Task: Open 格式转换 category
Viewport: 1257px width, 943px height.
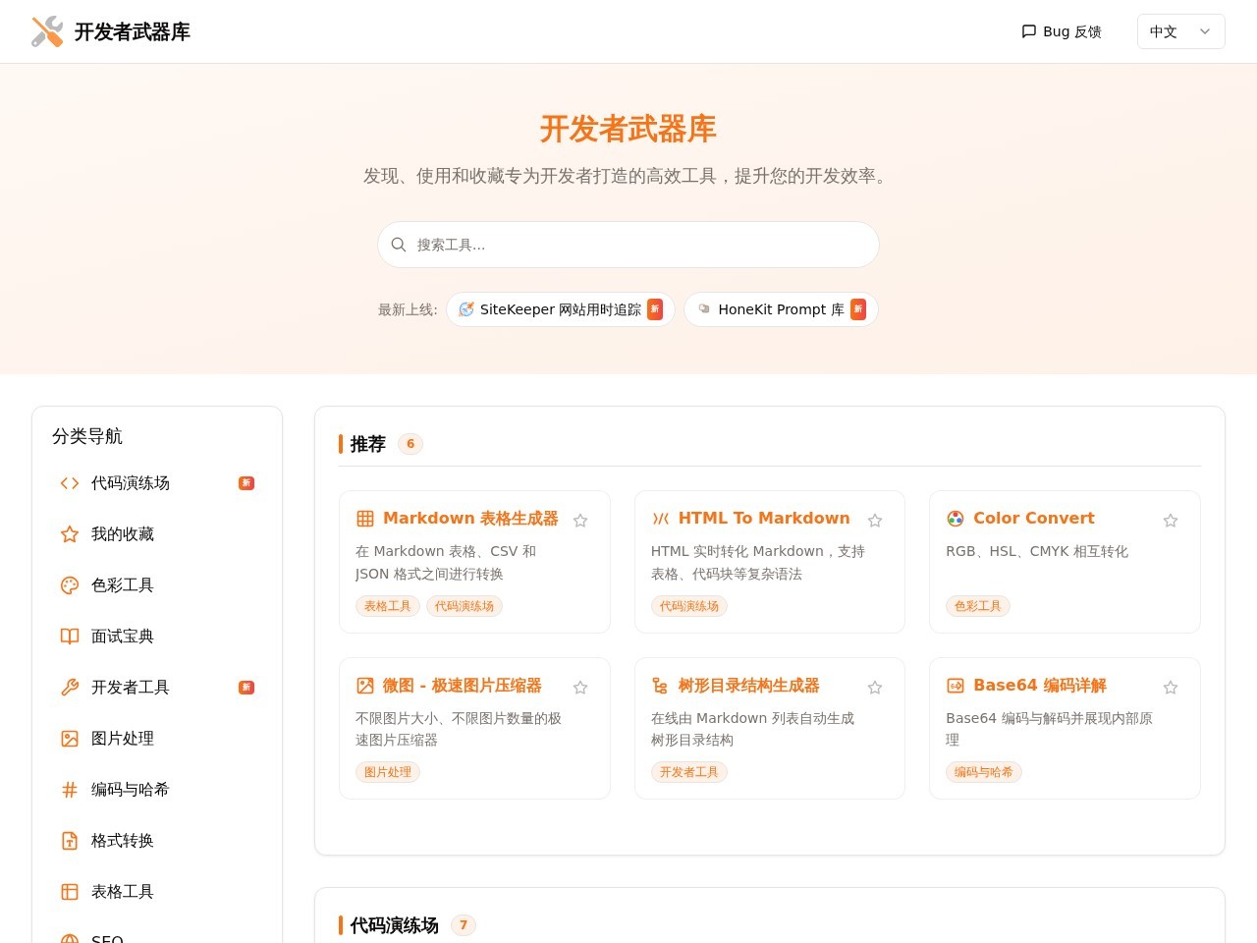Action: 157,841
